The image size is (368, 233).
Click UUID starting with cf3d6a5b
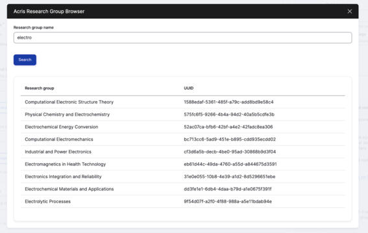[230, 151]
